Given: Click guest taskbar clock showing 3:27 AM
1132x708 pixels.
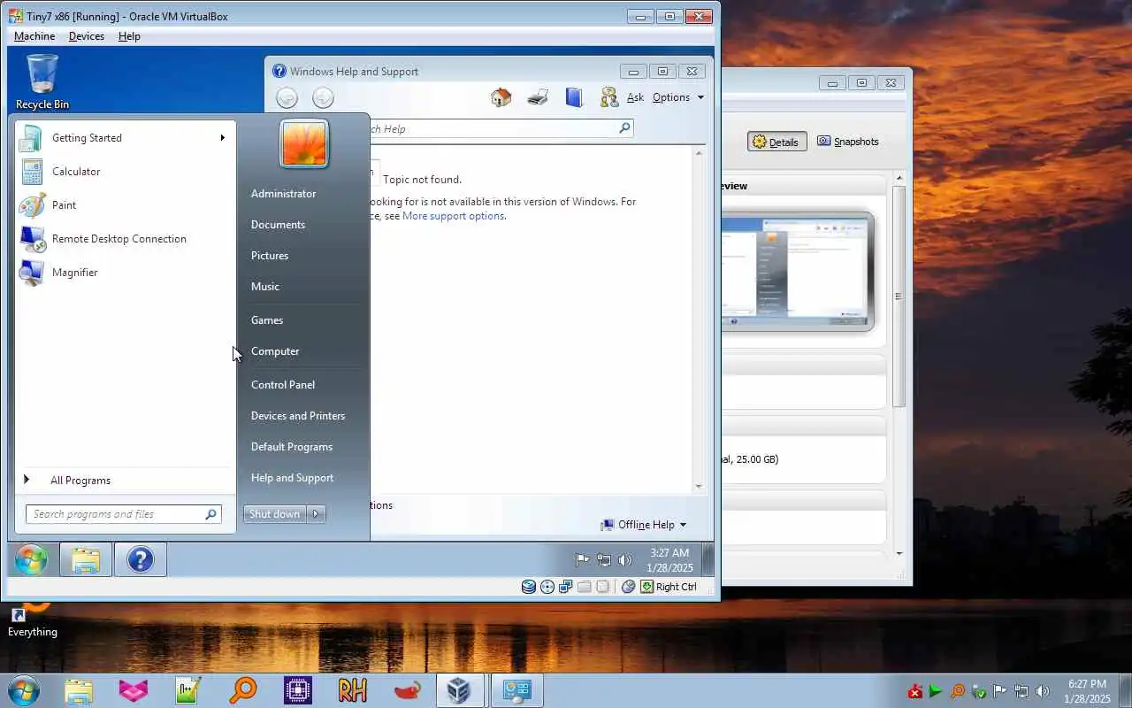Looking at the screenshot, I should [669, 559].
